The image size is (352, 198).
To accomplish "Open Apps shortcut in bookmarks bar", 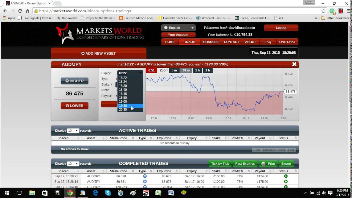I will [9, 18].
